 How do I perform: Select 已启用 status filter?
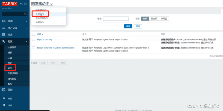click(154, 18)
